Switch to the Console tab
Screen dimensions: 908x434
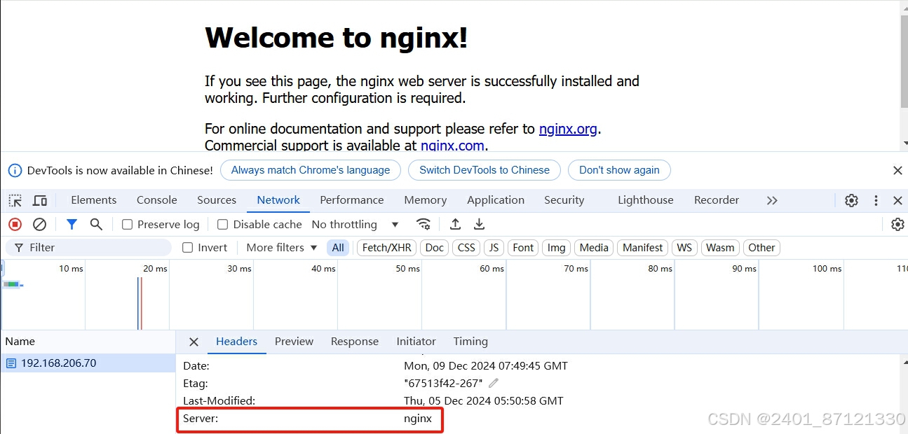point(156,200)
